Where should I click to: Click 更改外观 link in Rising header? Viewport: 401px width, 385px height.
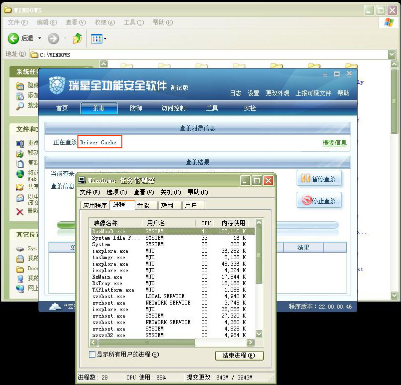pos(277,93)
